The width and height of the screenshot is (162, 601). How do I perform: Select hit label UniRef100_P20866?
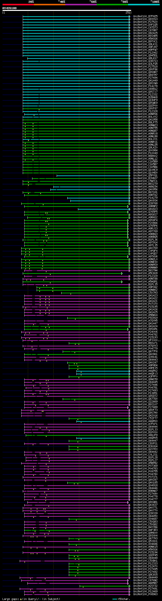[x=145, y=223]
